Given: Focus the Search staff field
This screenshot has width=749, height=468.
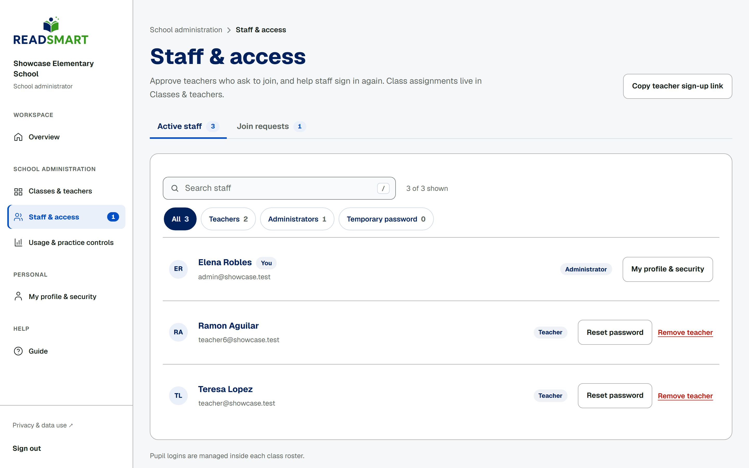Looking at the screenshot, I should click(x=279, y=188).
